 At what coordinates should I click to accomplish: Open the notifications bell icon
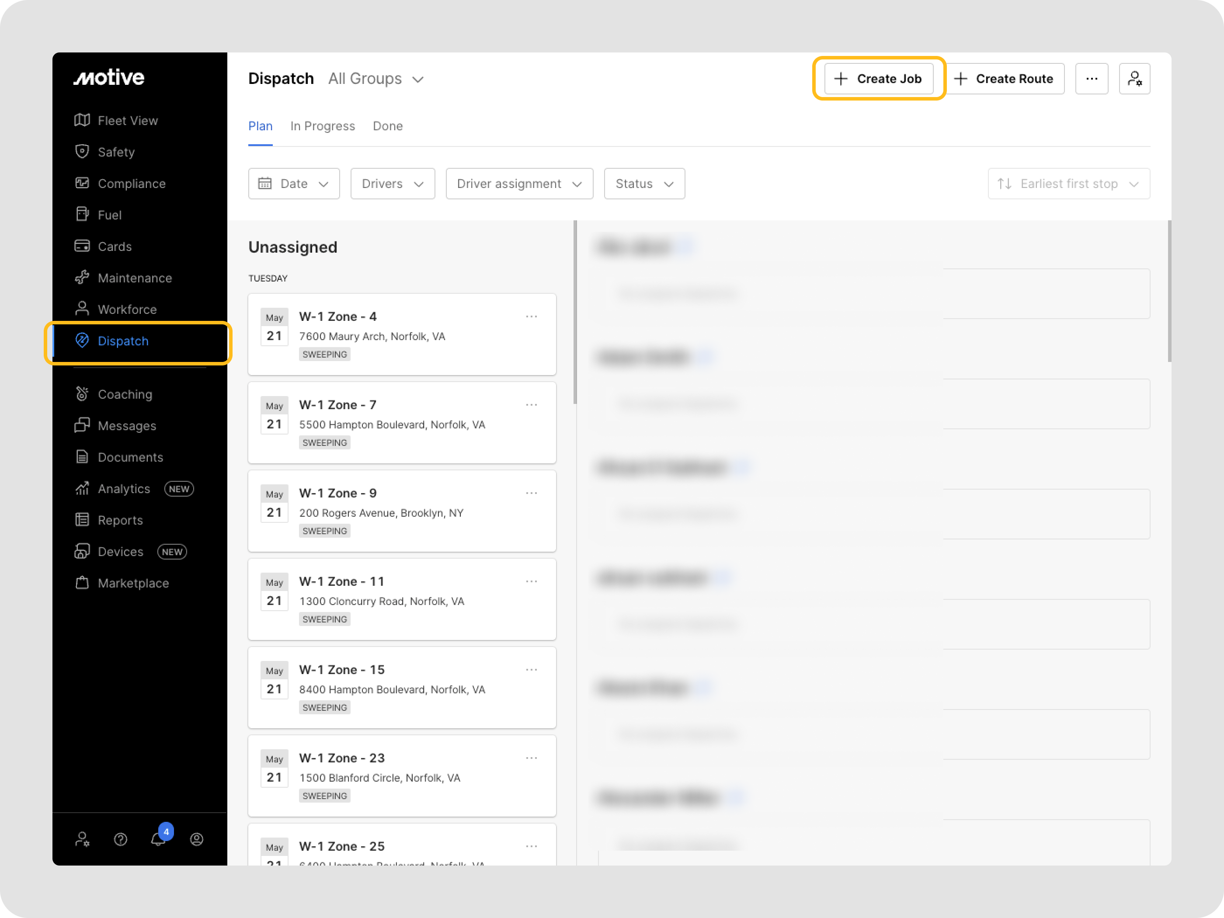pyautogui.click(x=158, y=839)
